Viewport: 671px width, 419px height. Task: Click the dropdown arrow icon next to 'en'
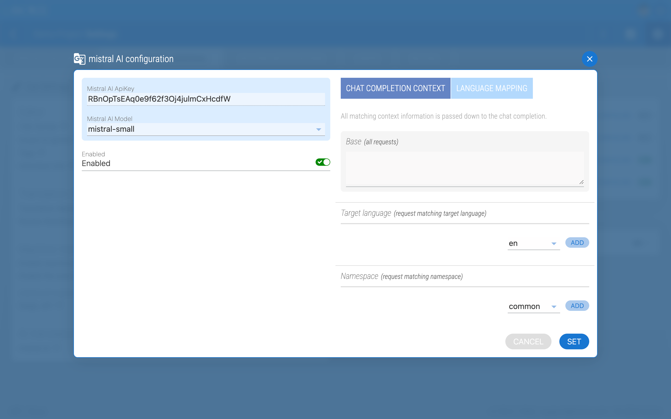[x=554, y=243]
